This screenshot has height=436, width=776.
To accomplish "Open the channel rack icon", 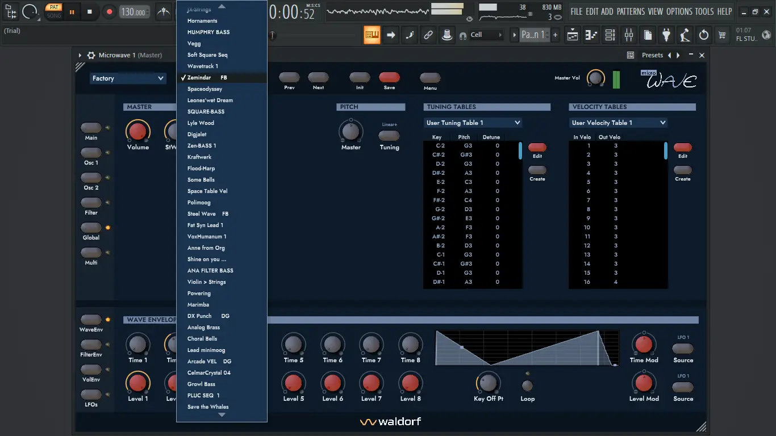I will click(610, 35).
